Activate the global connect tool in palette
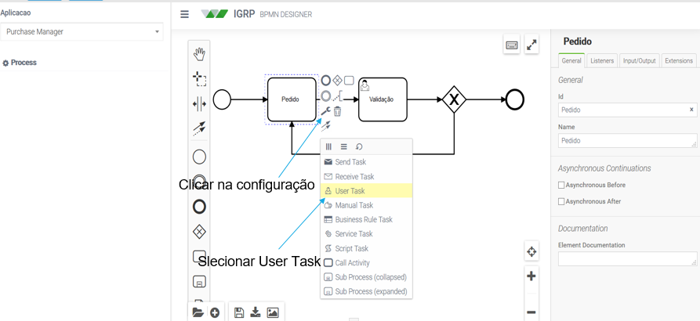Viewport: 700px width, 321px height. pyautogui.click(x=199, y=129)
